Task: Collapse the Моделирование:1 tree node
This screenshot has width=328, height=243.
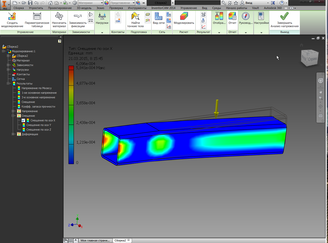Action: [x=3, y=51]
